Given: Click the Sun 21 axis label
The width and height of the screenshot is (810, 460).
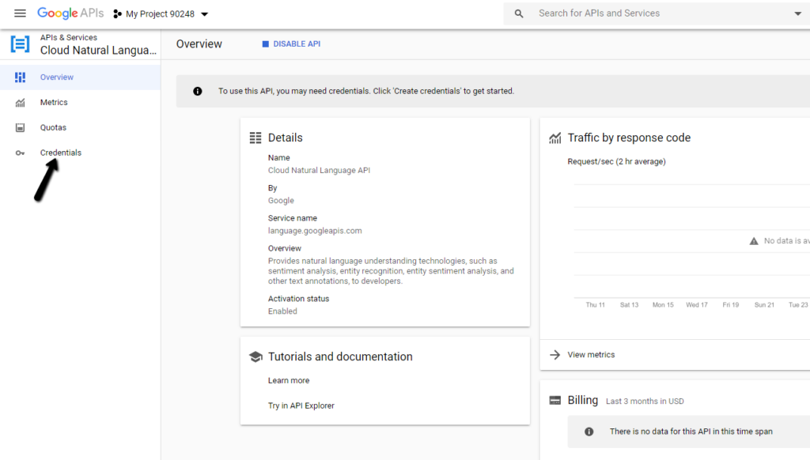Looking at the screenshot, I should coord(764,305).
